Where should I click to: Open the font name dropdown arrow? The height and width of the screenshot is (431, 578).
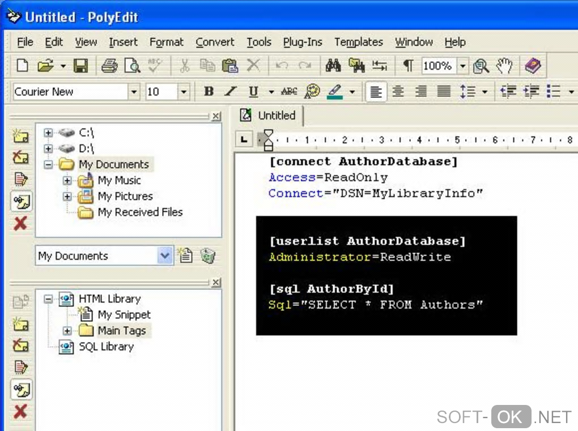[x=134, y=92]
